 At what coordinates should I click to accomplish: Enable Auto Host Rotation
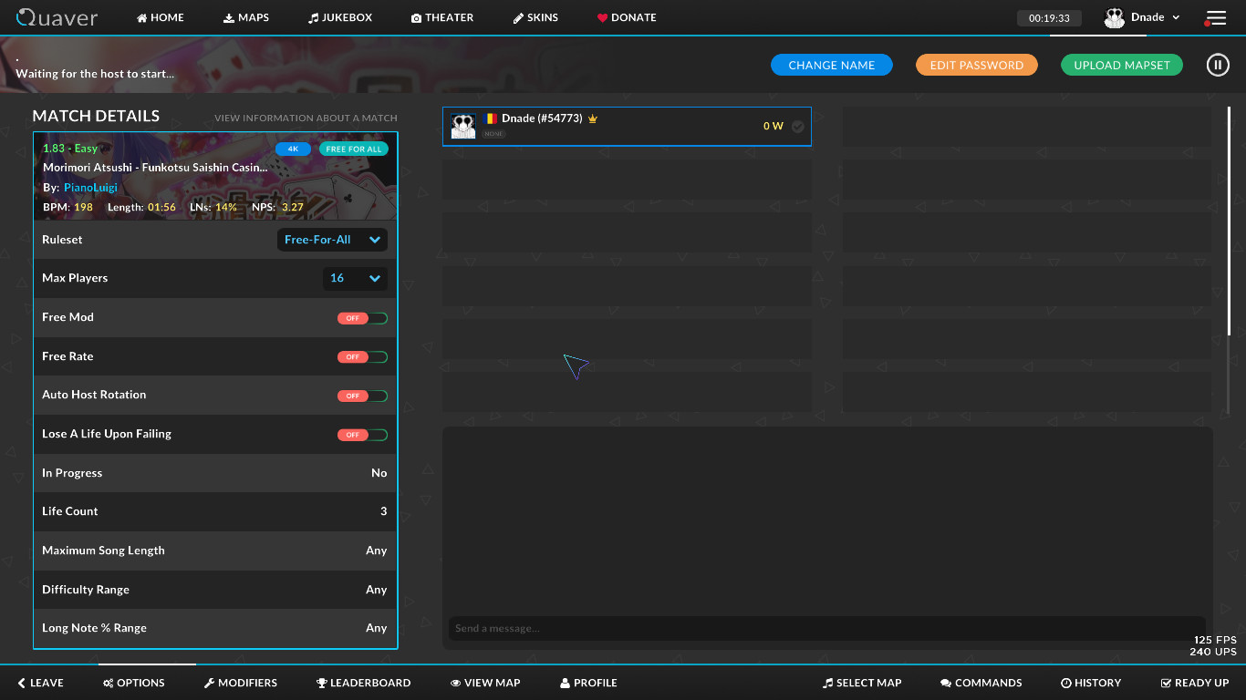[x=362, y=396]
